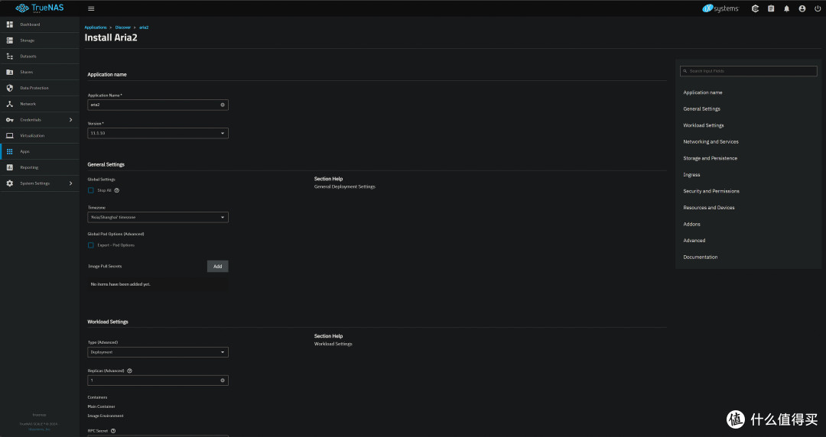Jump to General Settings section
Screen dimensions: 826x437
(701, 109)
